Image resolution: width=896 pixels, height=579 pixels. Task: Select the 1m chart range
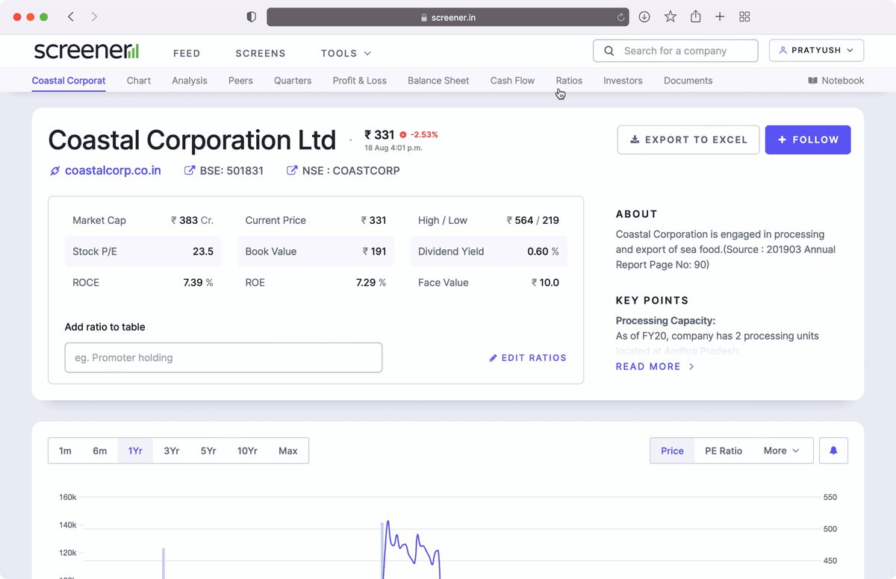(66, 451)
